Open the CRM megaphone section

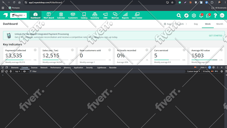pyautogui.click(x=105, y=15)
